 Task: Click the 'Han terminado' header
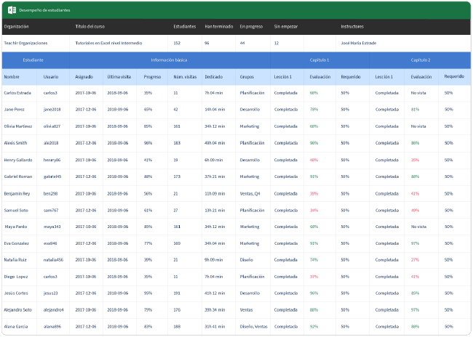[219, 26]
